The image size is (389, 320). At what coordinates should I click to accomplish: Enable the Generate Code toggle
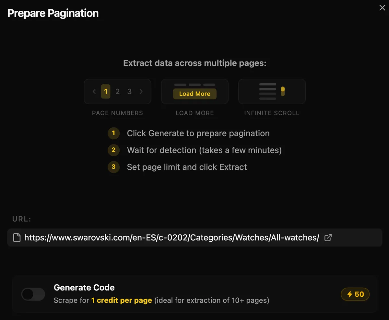tap(33, 294)
